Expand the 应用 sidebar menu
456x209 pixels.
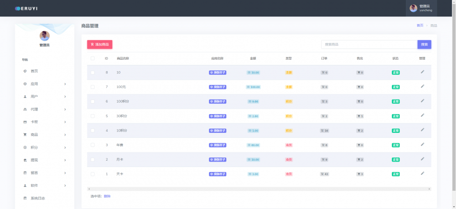point(44,84)
